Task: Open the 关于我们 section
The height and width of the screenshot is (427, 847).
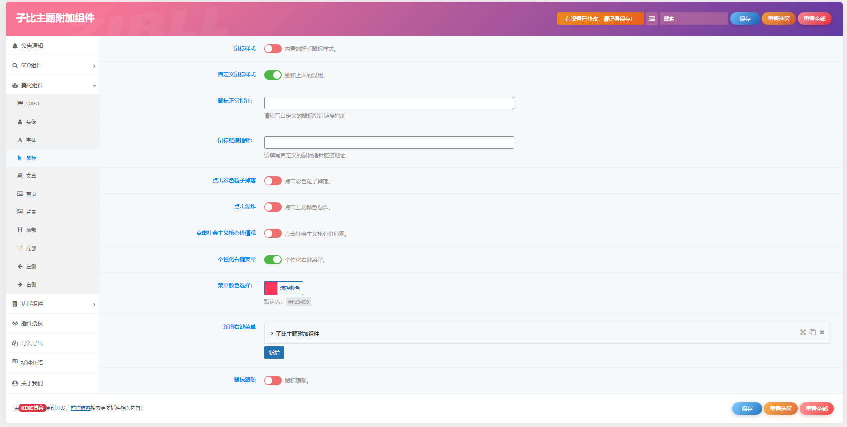Action: pyautogui.click(x=32, y=383)
